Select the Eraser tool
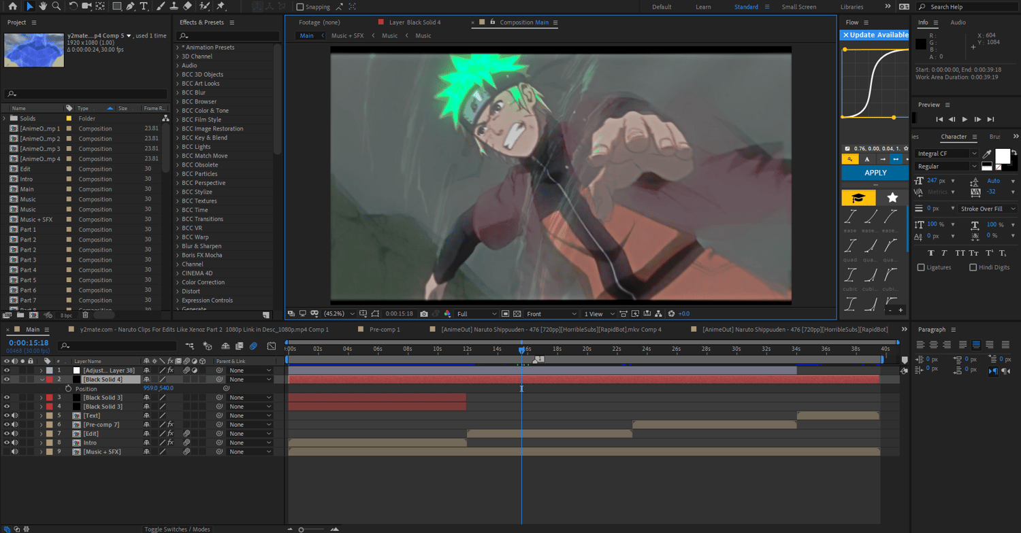Image resolution: width=1021 pixels, height=533 pixels. tap(187, 6)
